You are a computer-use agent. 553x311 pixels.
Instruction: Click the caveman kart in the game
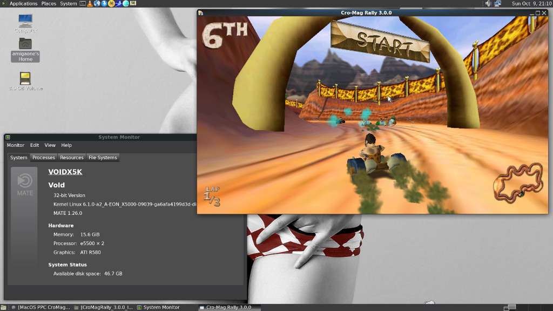point(376,157)
